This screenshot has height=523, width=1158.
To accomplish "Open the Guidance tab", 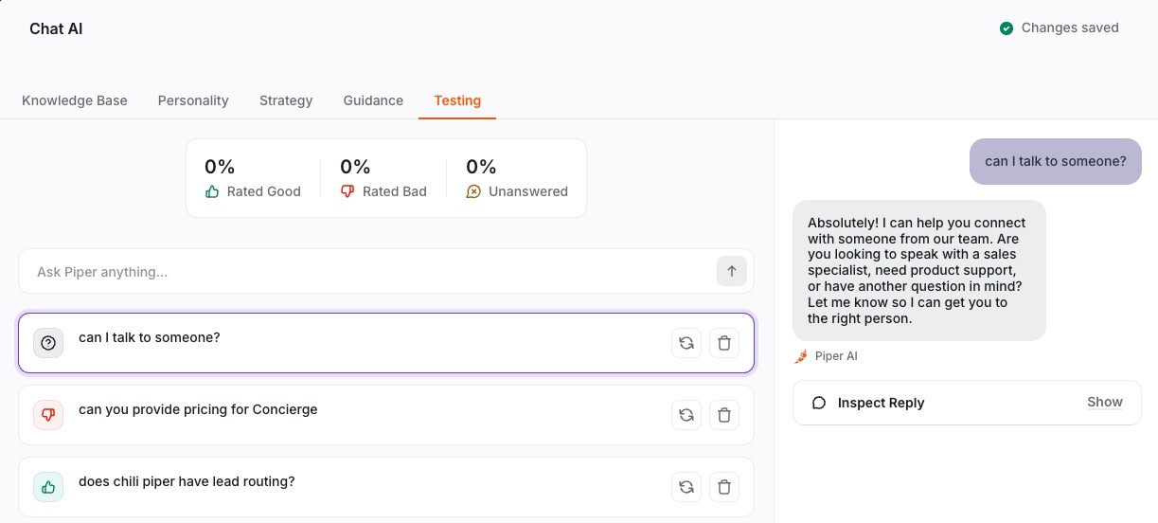I will tap(373, 100).
